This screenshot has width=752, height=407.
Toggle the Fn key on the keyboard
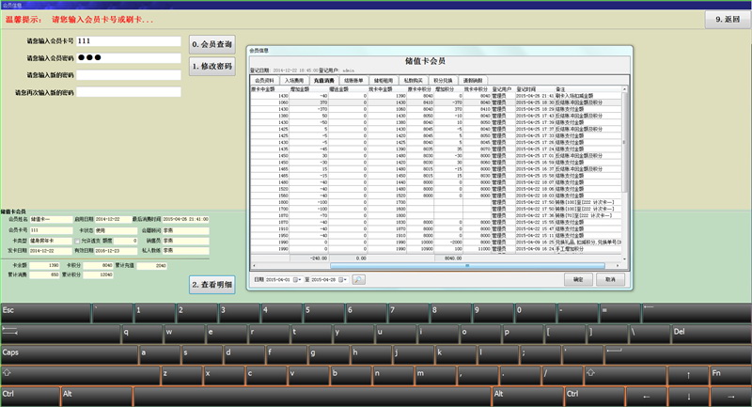(730, 376)
